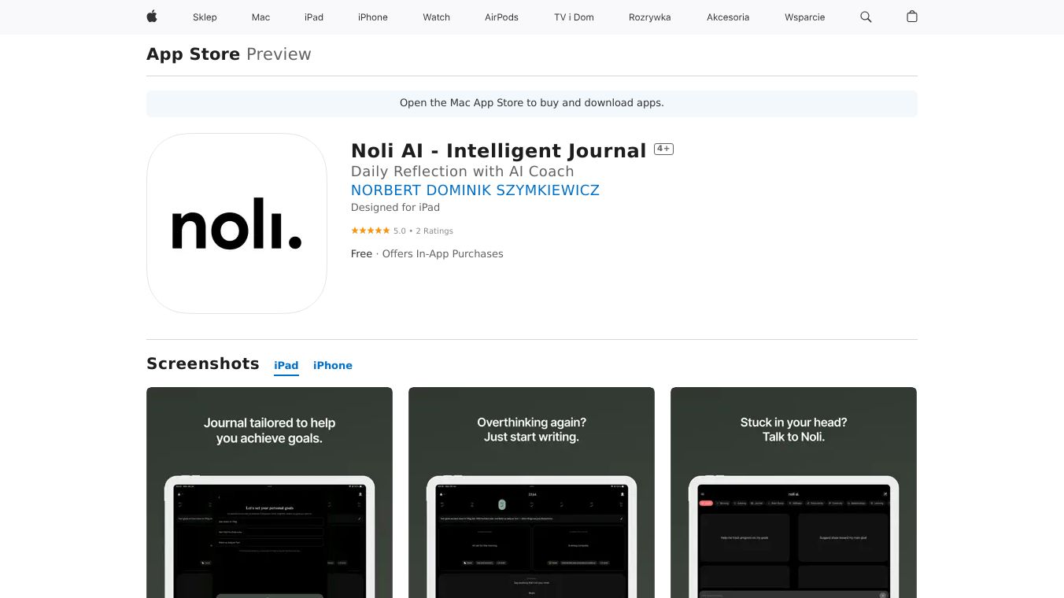This screenshot has height=598, width=1064.
Task: Click the 5.0 • 2 Ratings text
Action: click(423, 231)
